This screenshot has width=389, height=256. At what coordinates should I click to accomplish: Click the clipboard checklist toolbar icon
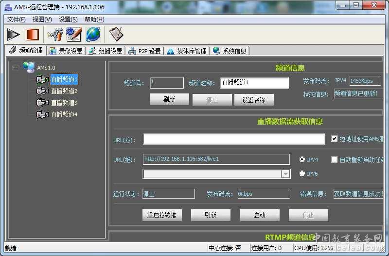click(116, 35)
